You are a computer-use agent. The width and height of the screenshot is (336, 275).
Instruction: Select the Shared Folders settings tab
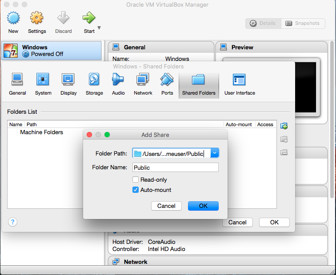coord(199,85)
